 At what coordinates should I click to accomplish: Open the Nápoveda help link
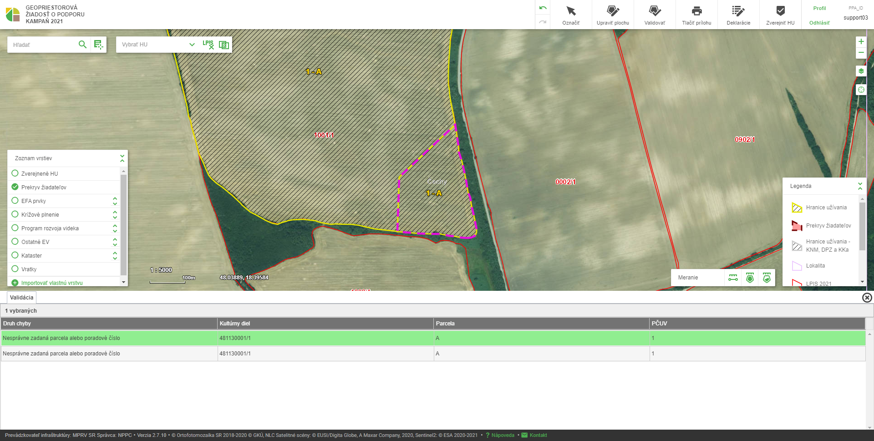tap(503, 435)
